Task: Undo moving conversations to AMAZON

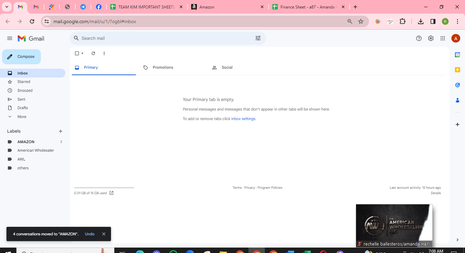Action: coord(90,234)
